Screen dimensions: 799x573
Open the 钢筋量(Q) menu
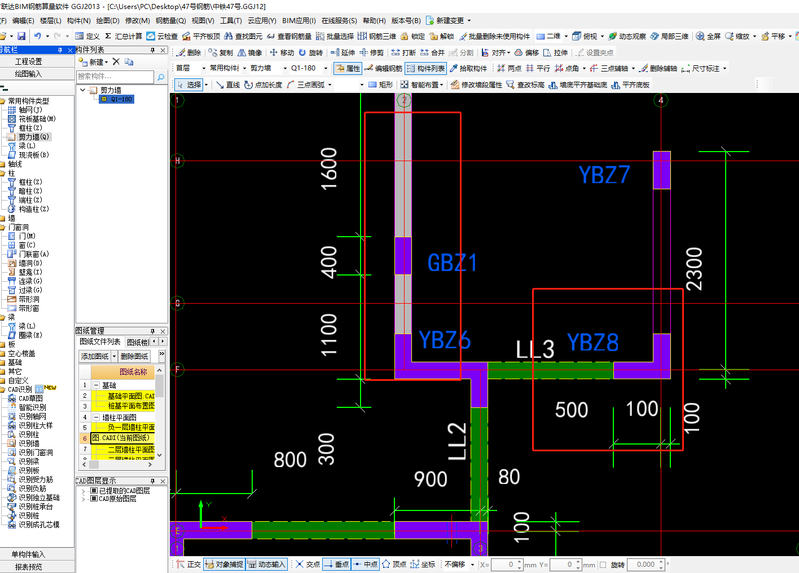click(170, 20)
